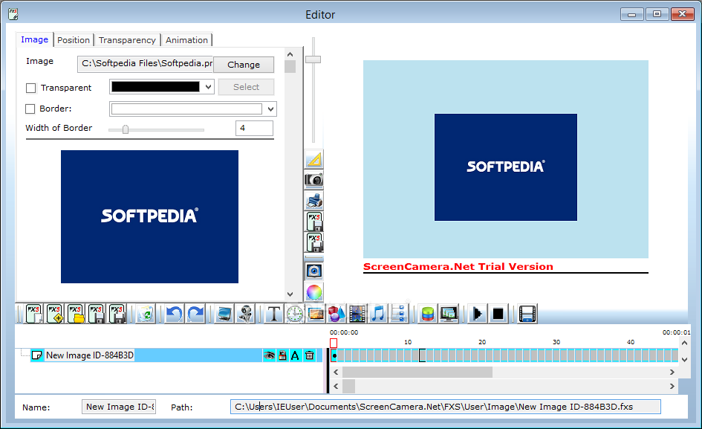This screenshot has height=429, width=702.
Task: Click the vertical zoom slider handle
Action: coord(313,59)
